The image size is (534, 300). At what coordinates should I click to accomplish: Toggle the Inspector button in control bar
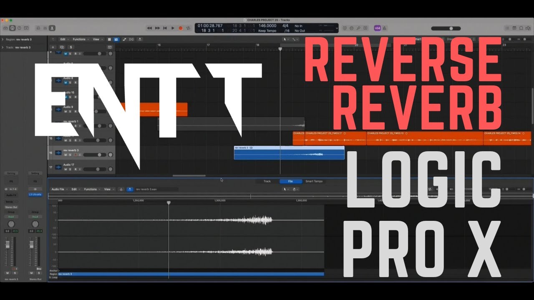point(13,28)
